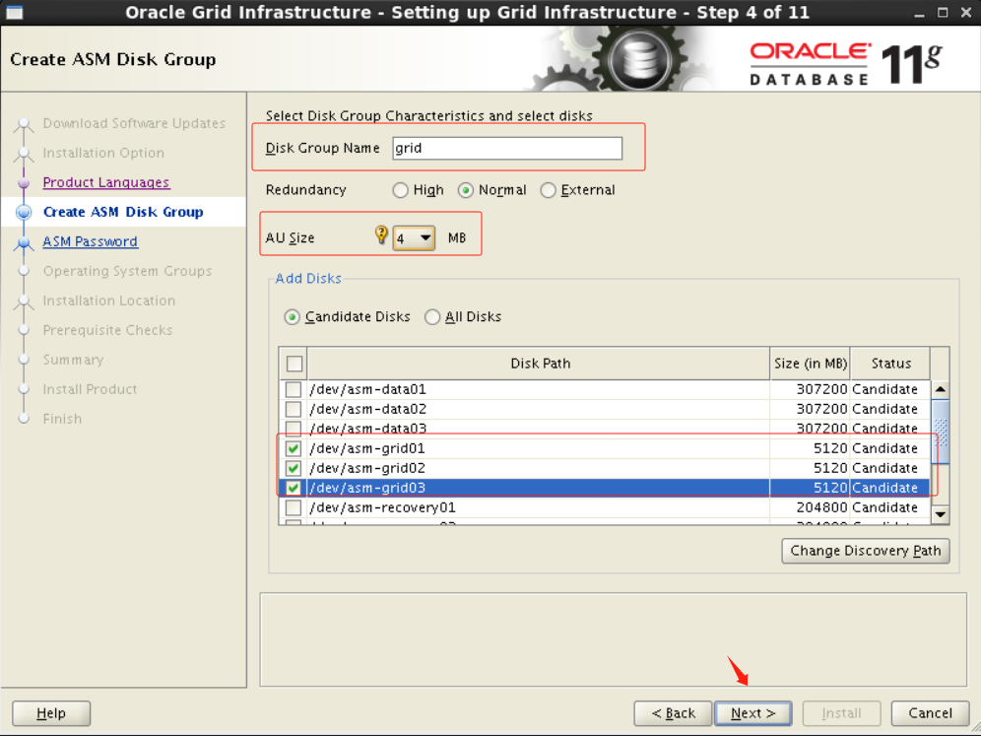
Task: Jump to the ASM Password step
Action: coord(90,241)
